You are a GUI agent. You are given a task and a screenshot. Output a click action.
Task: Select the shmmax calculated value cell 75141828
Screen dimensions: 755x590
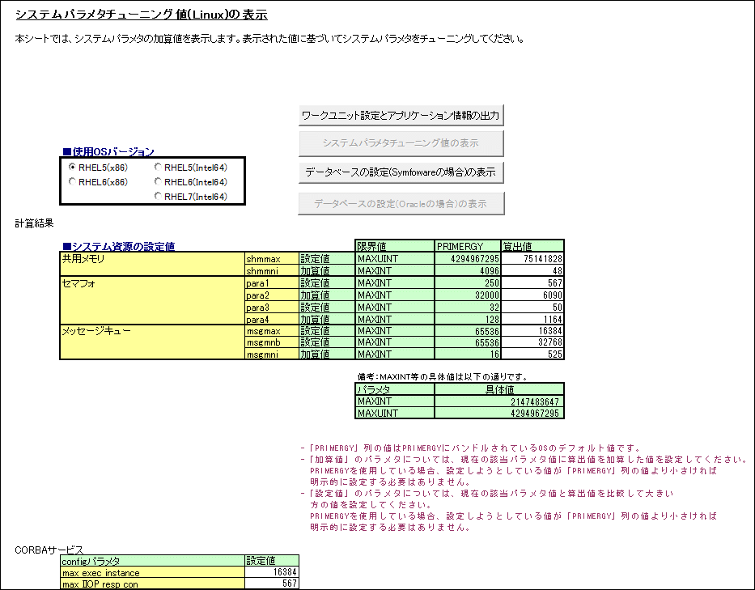coord(532,258)
